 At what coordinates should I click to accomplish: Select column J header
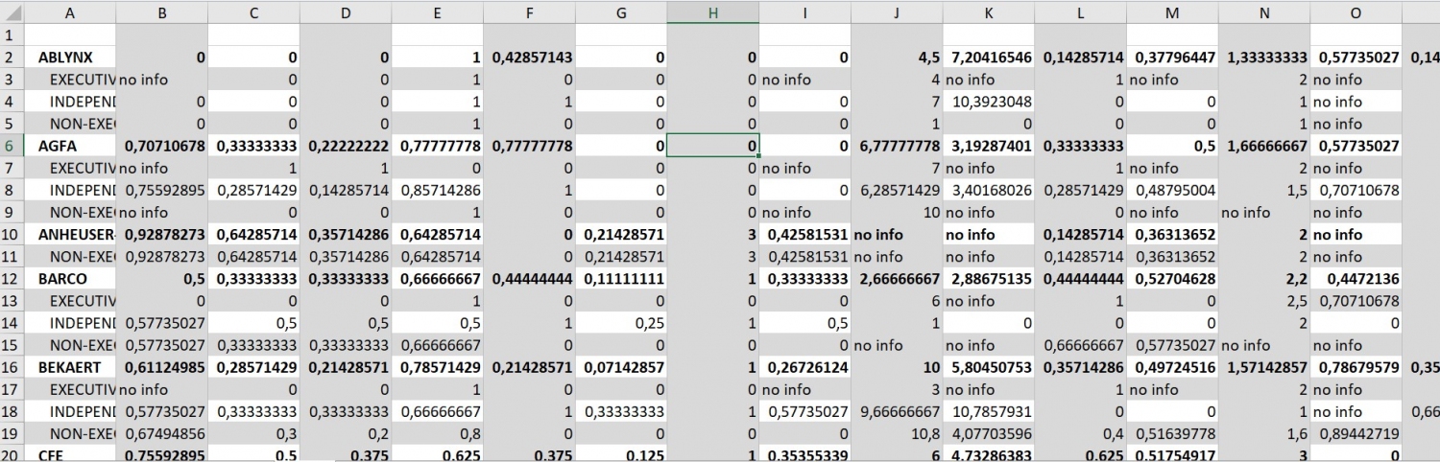pos(897,13)
